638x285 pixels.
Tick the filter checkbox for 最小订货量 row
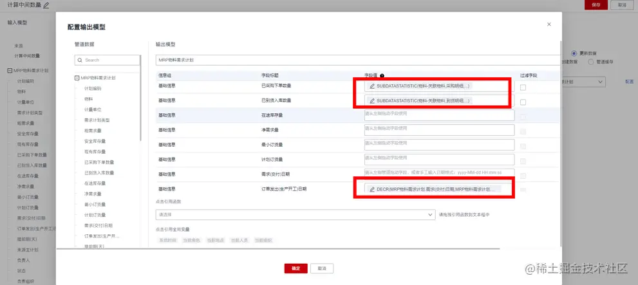point(523,147)
